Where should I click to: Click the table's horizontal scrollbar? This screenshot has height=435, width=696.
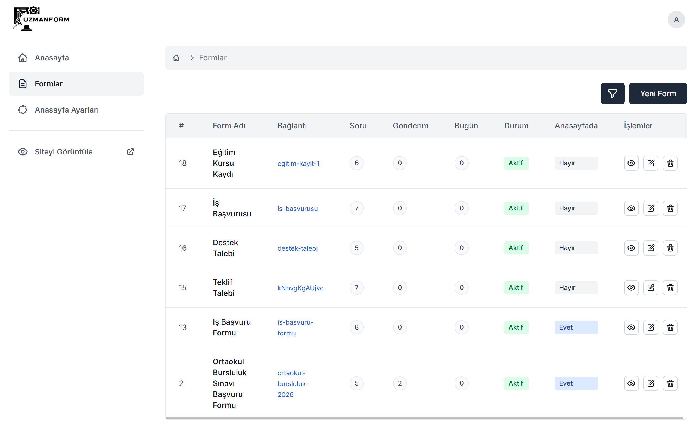(x=424, y=418)
